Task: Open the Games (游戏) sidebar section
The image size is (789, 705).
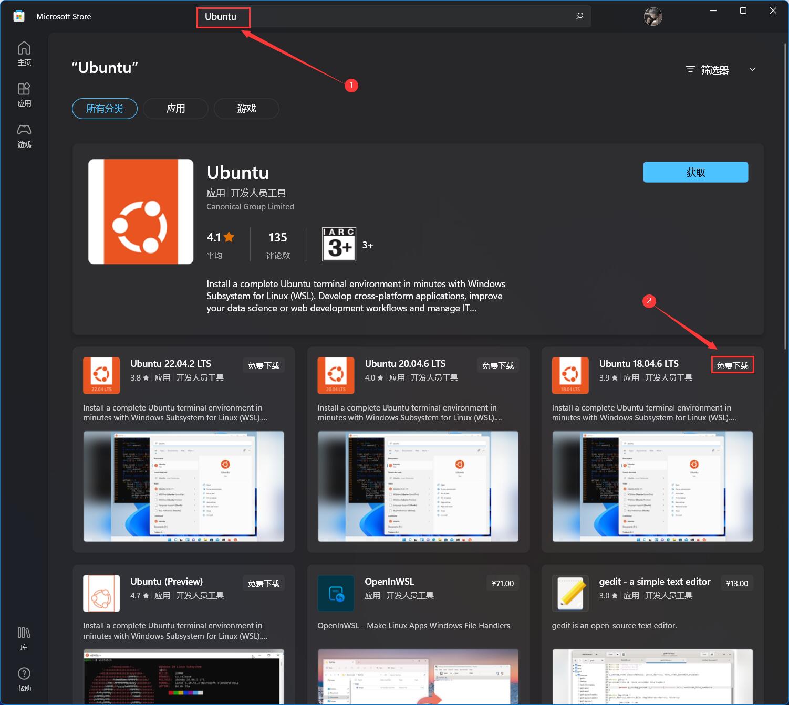Action: [24, 135]
